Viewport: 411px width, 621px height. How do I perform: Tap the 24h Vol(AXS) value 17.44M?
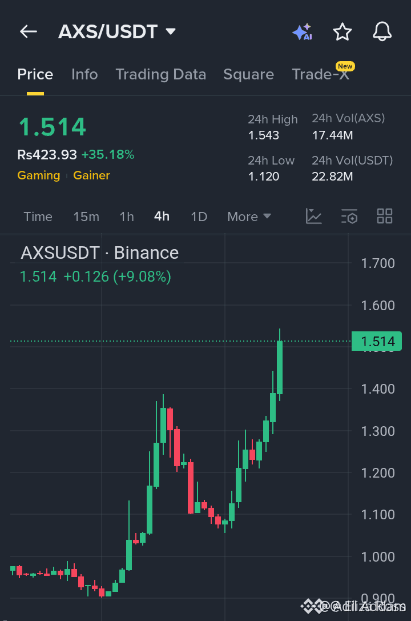pos(332,135)
